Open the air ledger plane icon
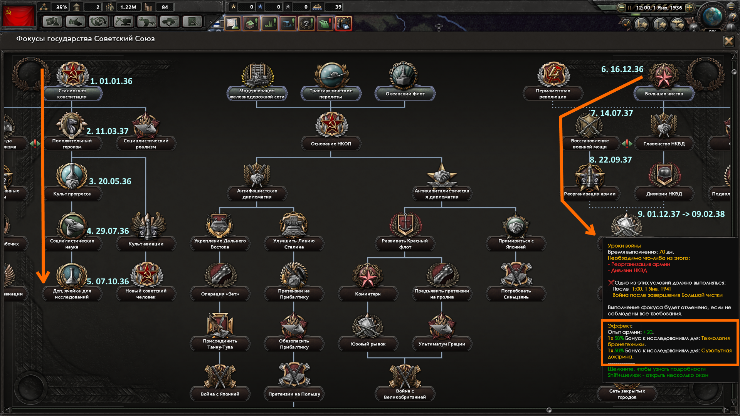 tap(678, 24)
